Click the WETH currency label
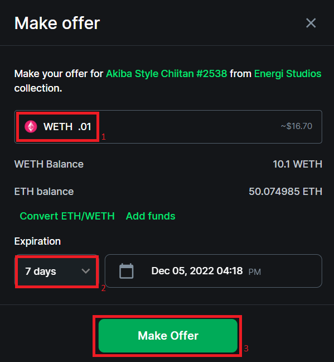Image resolution: width=334 pixels, height=362 pixels. pyautogui.click(x=58, y=127)
